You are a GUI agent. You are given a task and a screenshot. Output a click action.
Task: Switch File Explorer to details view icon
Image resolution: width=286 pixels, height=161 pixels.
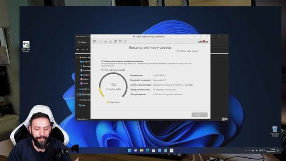tap(223, 119)
